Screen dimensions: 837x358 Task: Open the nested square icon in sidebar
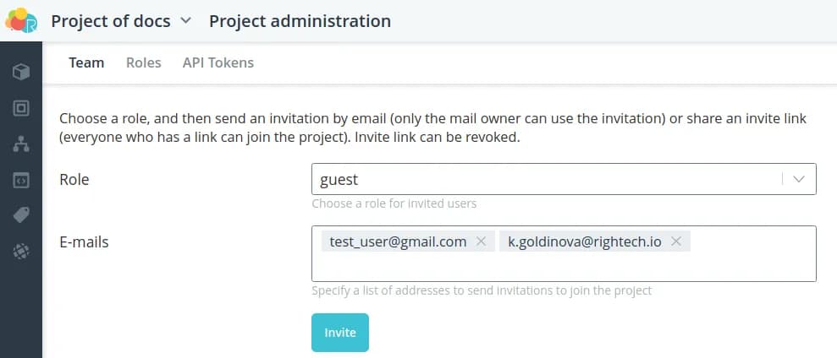(21, 108)
